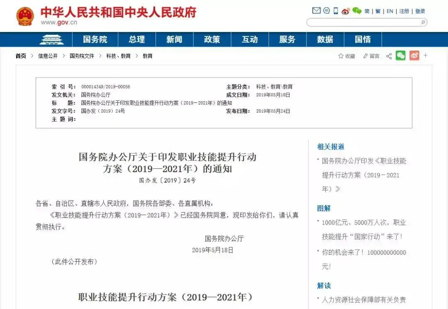Viewport: 448px width, 309px height.
Task: Click the palace home icon in the navigation bar
Action: pyautogui.click(x=52, y=39)
